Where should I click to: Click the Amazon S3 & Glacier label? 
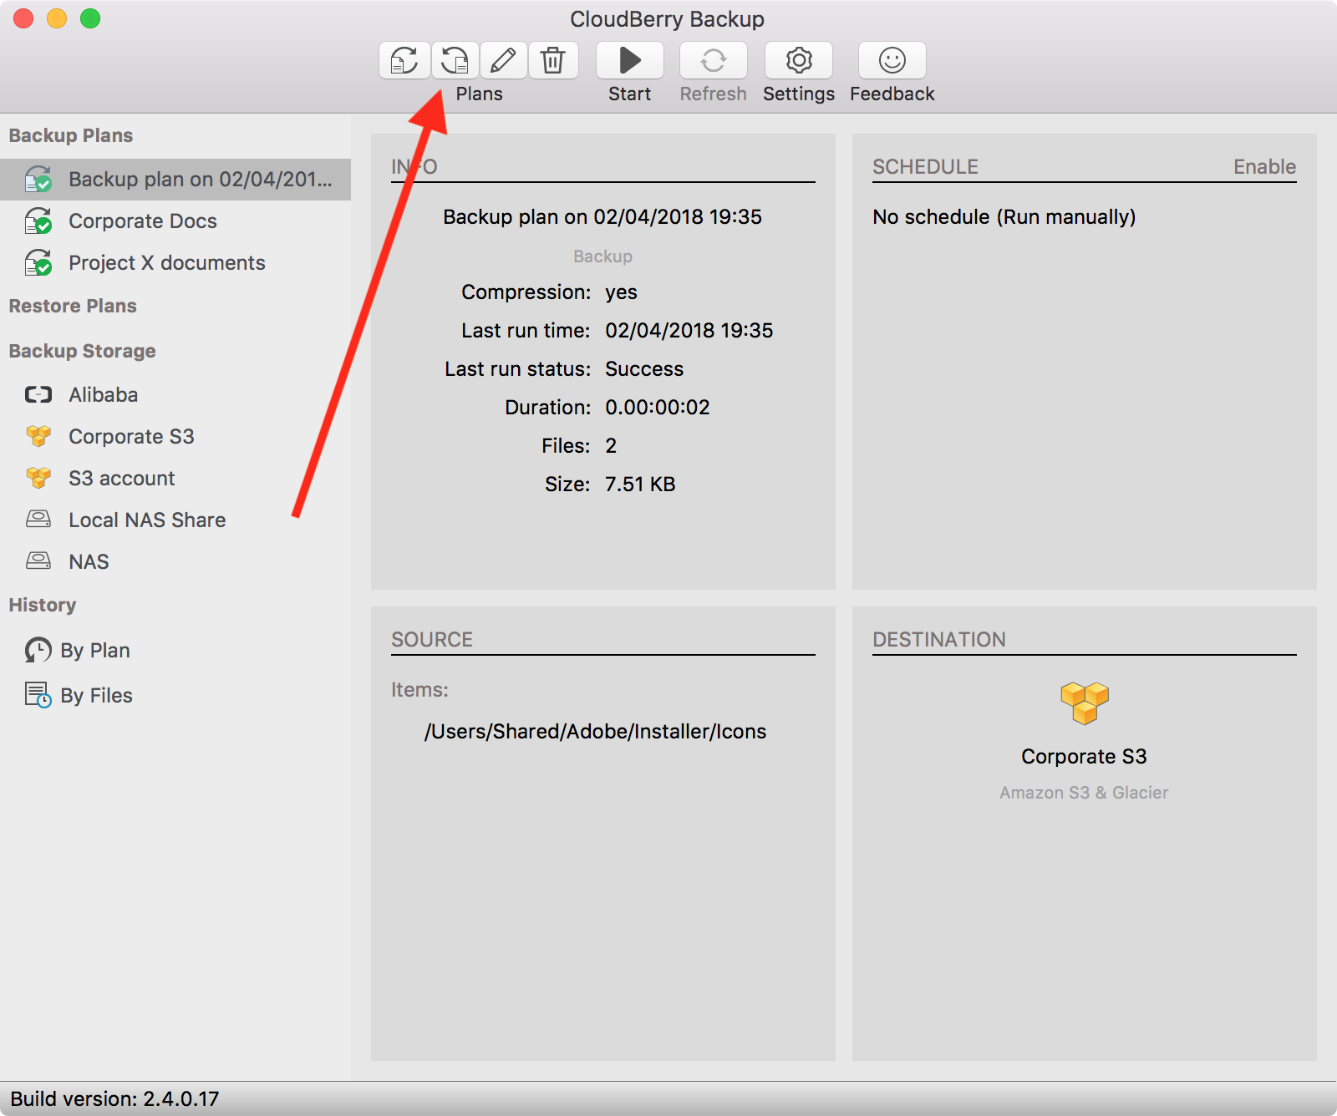1084,793
